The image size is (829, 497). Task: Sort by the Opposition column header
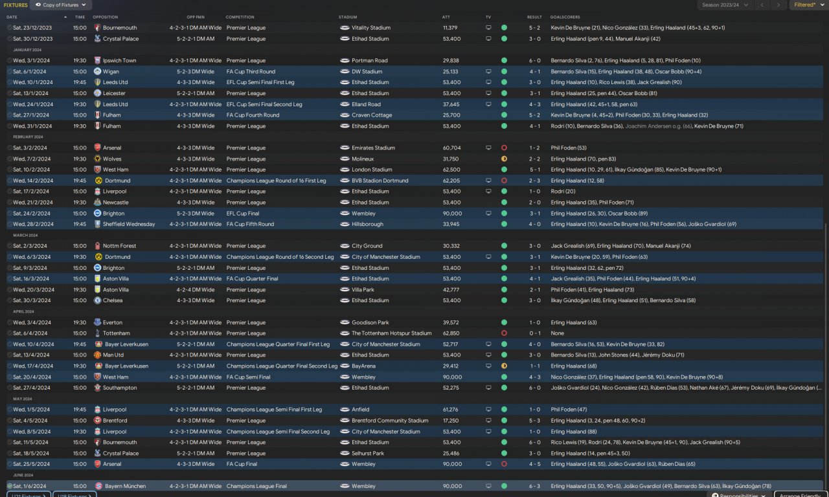pyautogui.click(x=105, y=17)
